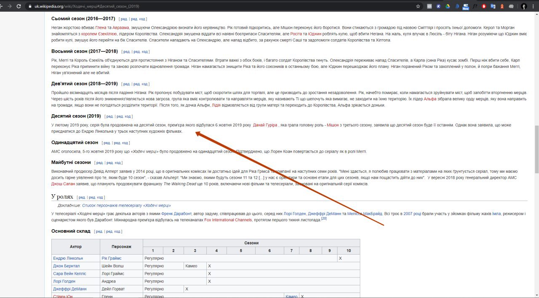This screenshot has height=298, width=539.
Task: Edit Восьмий сезон section via ред. link
Action: 126,52
